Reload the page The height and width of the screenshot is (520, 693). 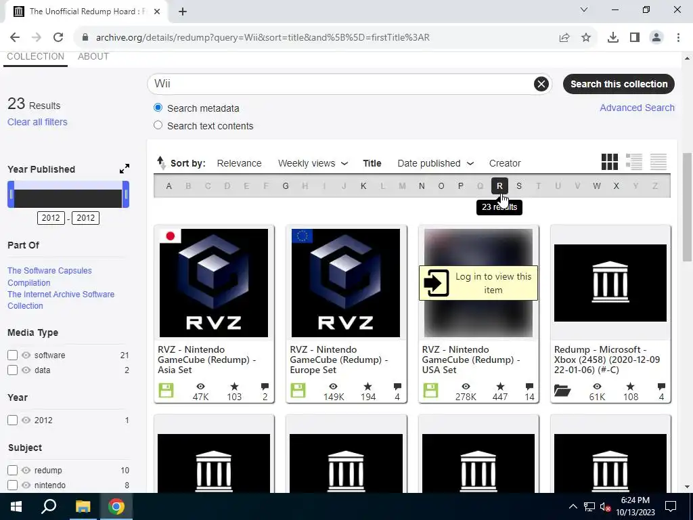pyautogui.click(x=58, y=37)
